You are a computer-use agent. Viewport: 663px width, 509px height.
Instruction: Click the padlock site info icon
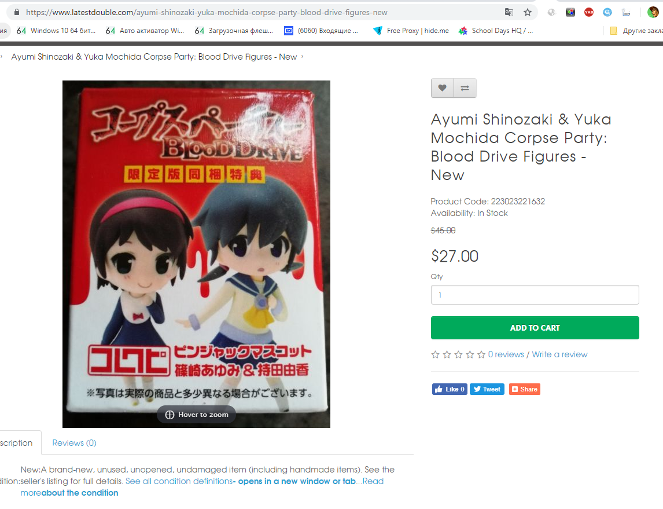click(17, 12)
